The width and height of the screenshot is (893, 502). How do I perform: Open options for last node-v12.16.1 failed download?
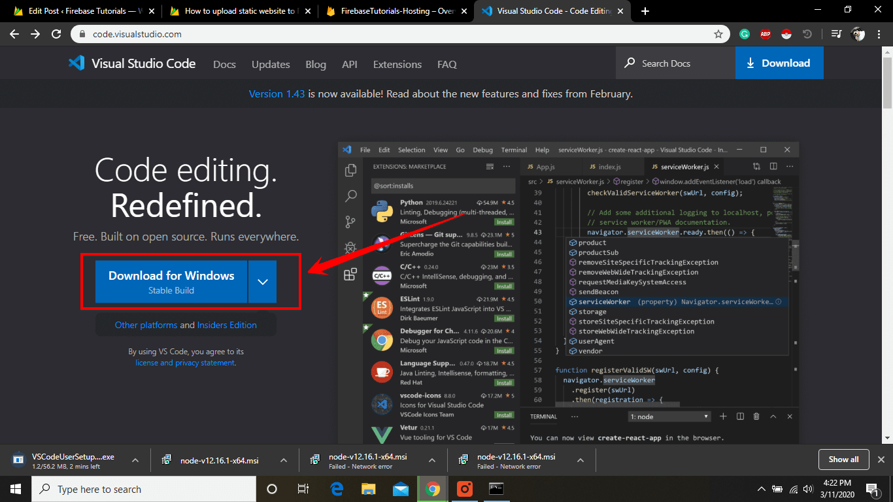pyautogui.click(x=581, y=460)
